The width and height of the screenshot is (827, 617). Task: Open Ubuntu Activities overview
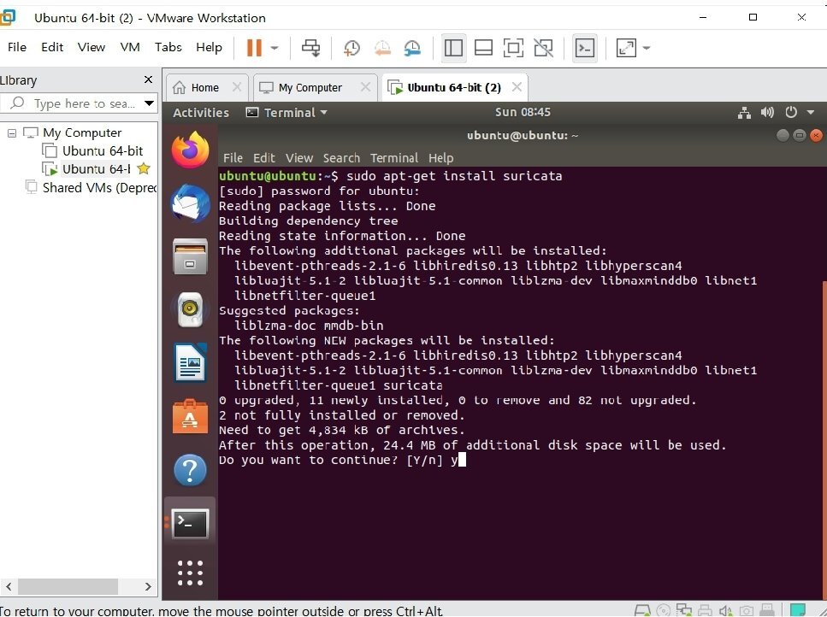coord(201,113)
